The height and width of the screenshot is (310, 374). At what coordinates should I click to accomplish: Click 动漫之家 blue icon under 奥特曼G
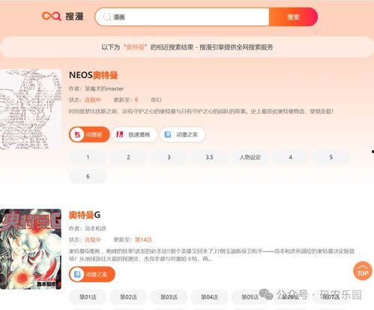[77, 274]
